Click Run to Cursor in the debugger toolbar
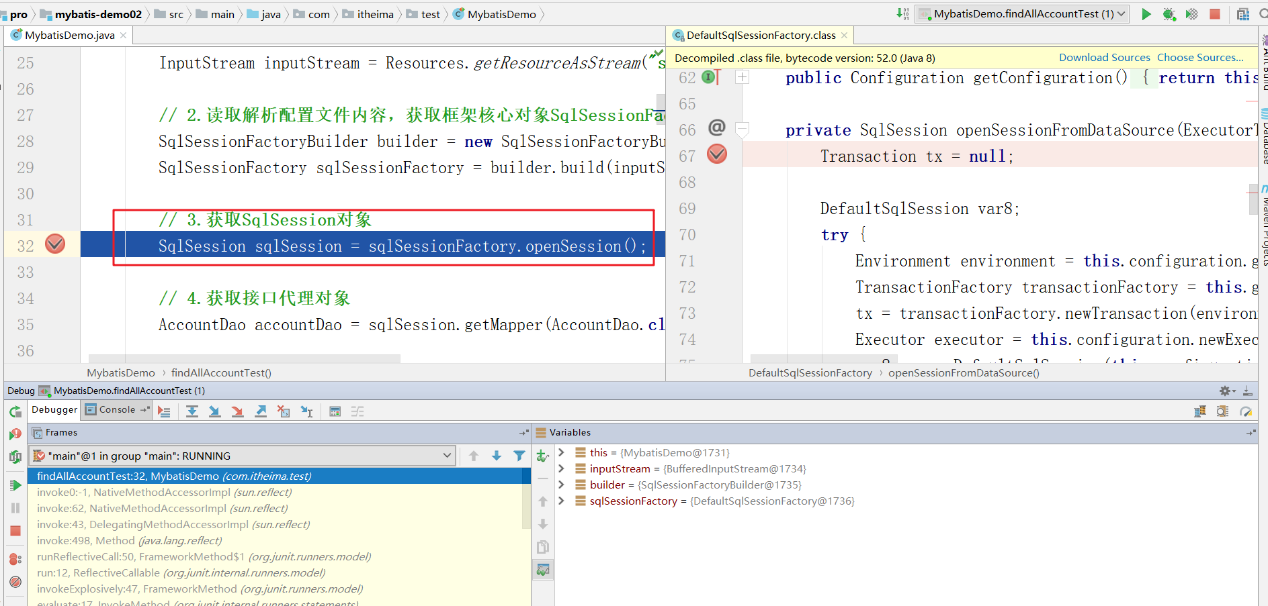The height and width of the screenshot is (606, 1268). [306, 411]
